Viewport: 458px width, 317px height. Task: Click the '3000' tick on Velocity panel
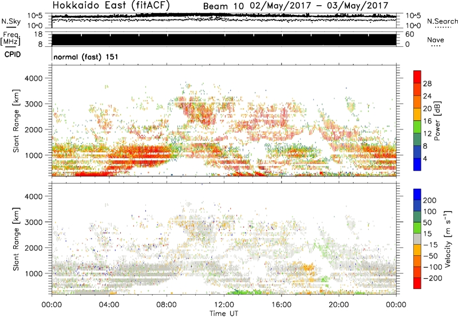coord(34,222)
